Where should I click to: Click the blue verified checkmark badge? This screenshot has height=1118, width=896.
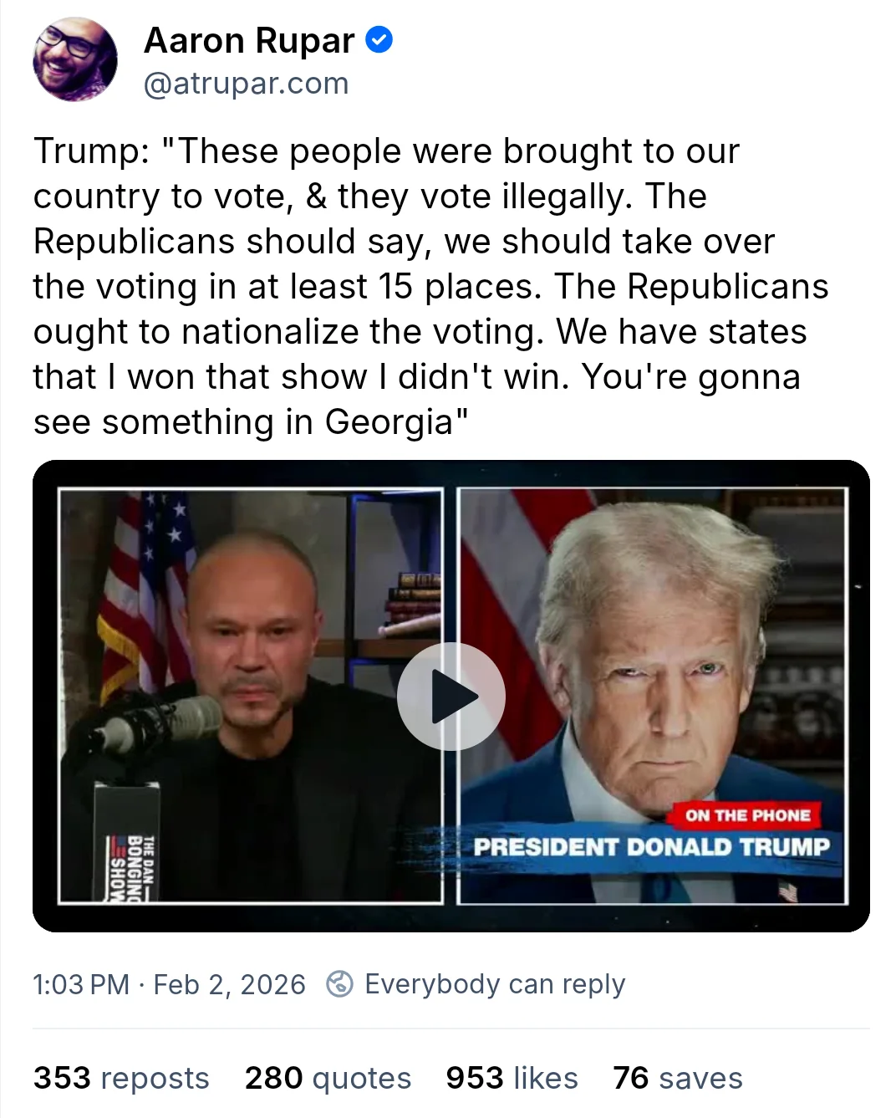379,40
